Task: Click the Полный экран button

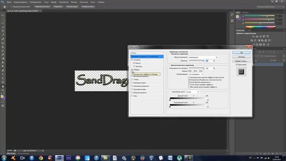Action: coord(71,7)
